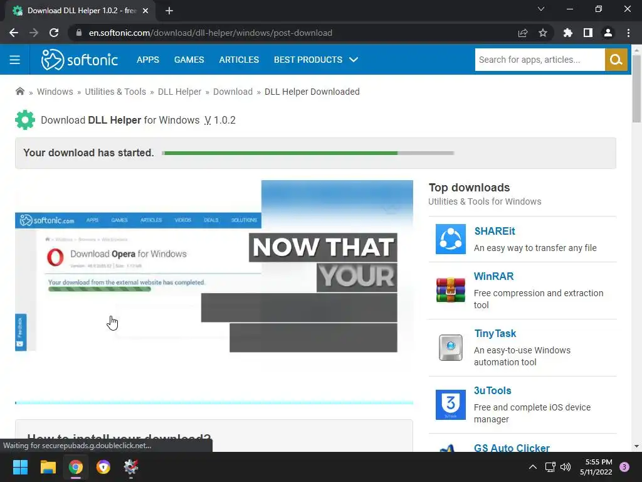Click Utilities & Tools breadcrumb link
This screenshot has width=642, height=482.
tap(115, 92)
